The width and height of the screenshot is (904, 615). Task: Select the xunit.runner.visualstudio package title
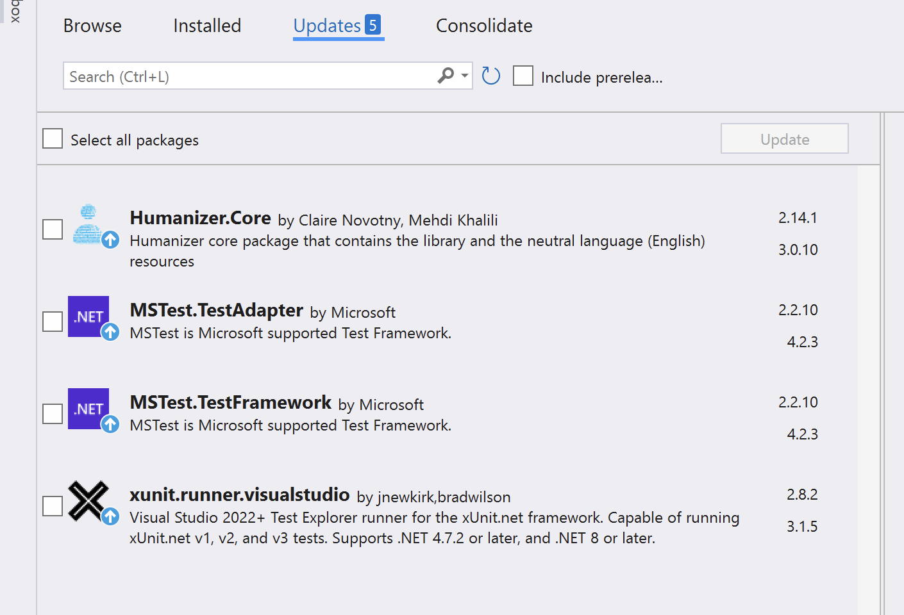click(240, 495)
